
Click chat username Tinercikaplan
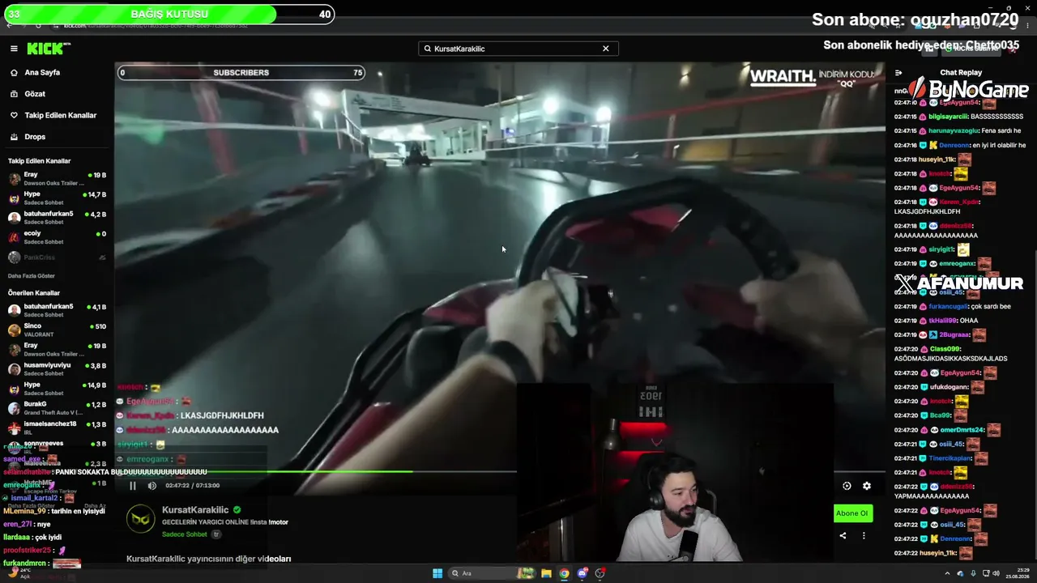[x=950, y=458]
